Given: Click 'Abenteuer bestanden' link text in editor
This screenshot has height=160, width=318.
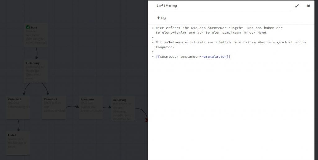Looking at the screenshot, I should click(x=179, y=57).
